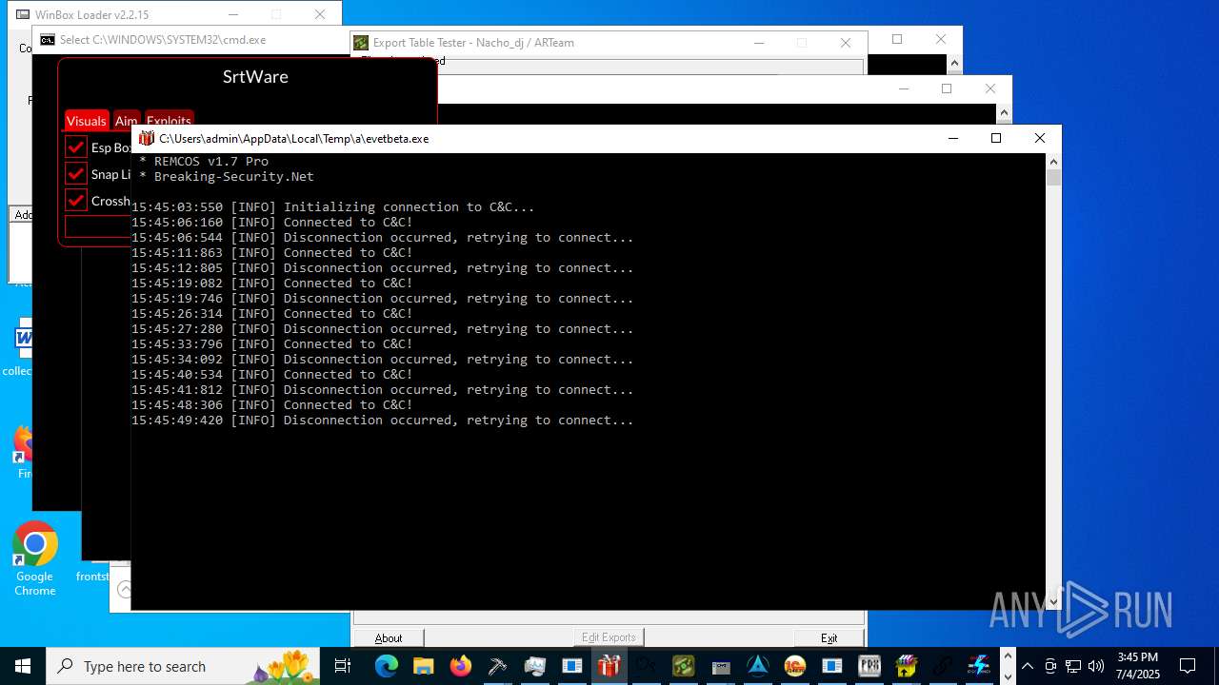This screenshot has width=1219, height=685.
Task: Select the pickaxe app icon in taskbar
Action: tap(497, 666)
